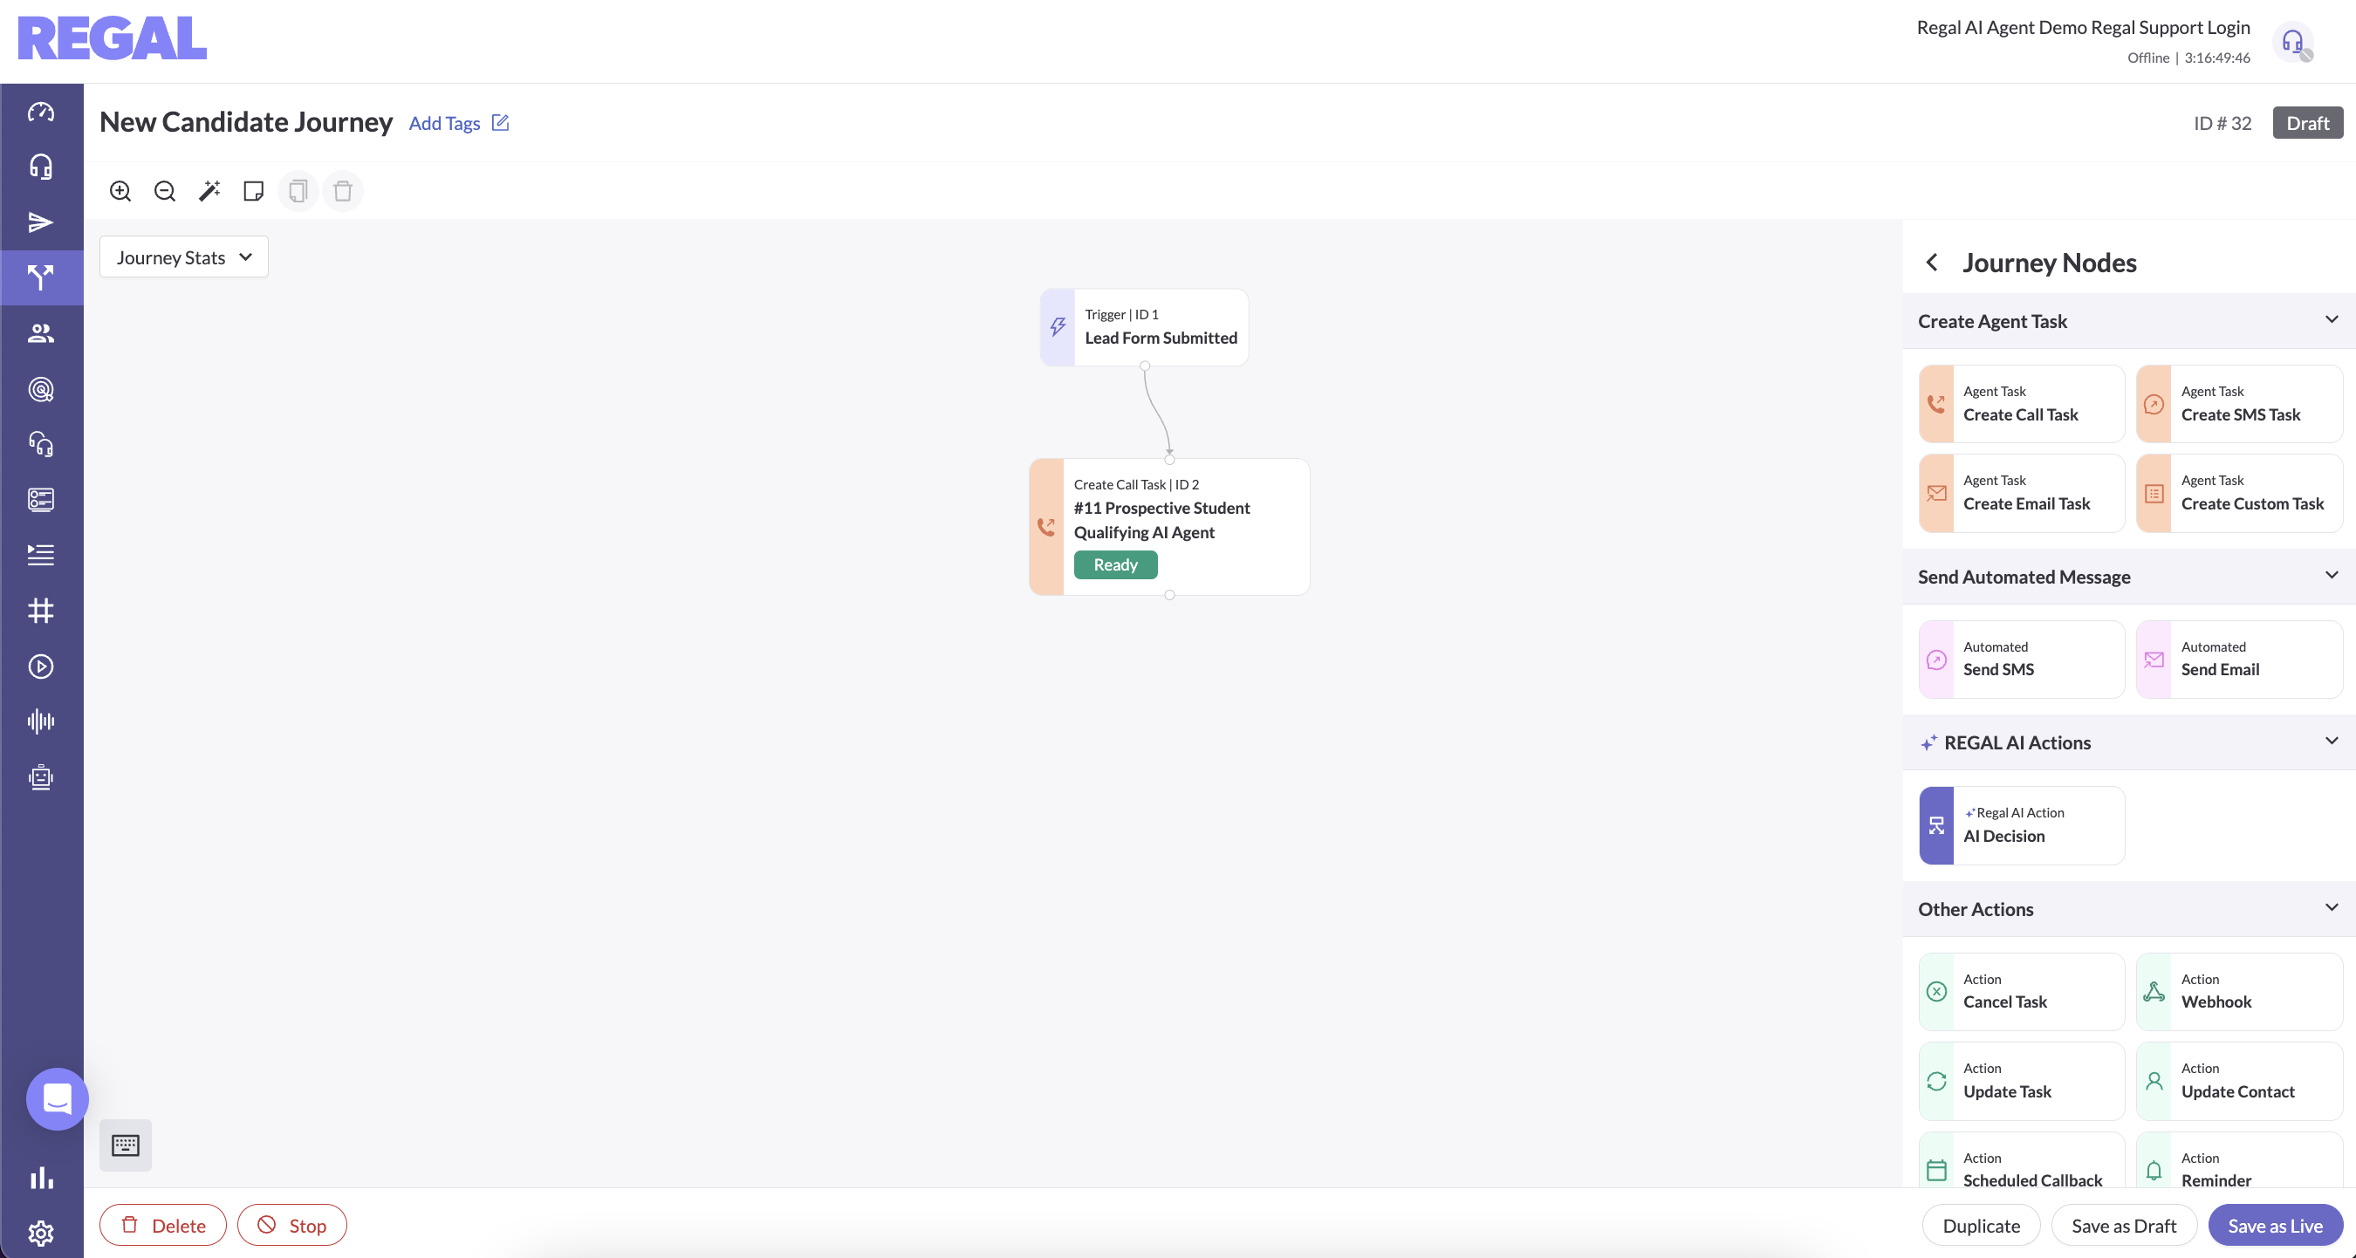Go back using Journey Nodes arrow

(1932, 263)
